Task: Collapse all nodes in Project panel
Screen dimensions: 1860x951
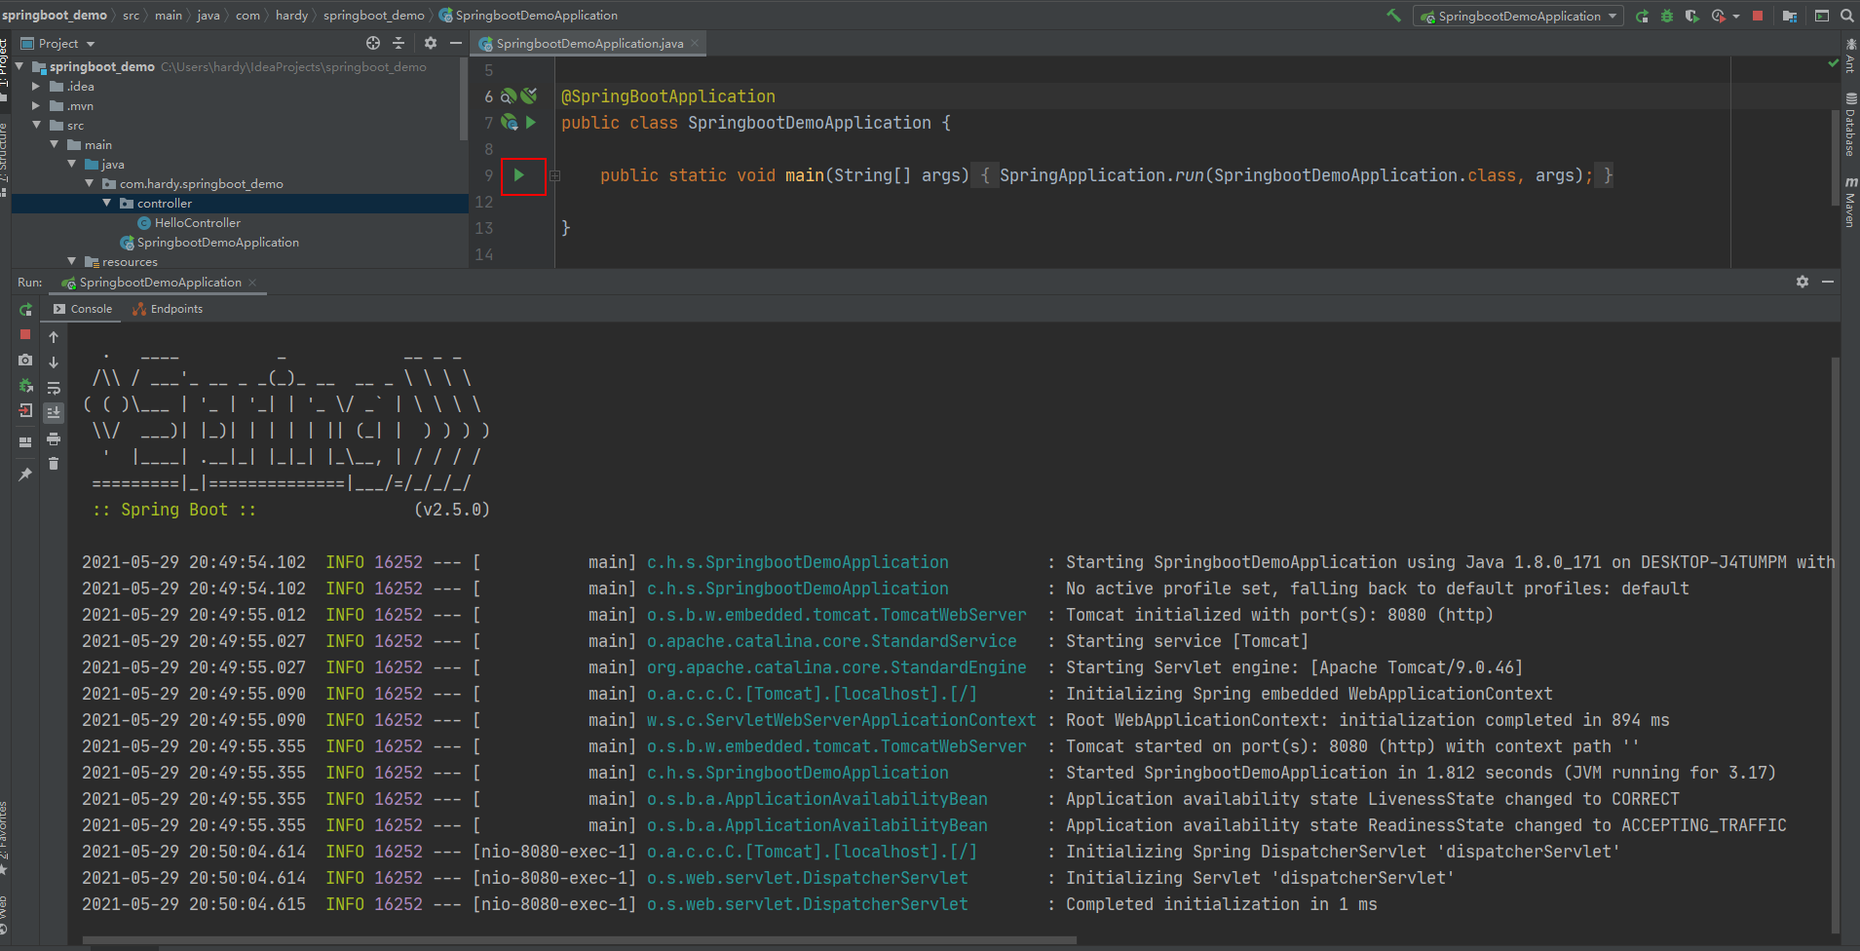Action: (399, 43)
